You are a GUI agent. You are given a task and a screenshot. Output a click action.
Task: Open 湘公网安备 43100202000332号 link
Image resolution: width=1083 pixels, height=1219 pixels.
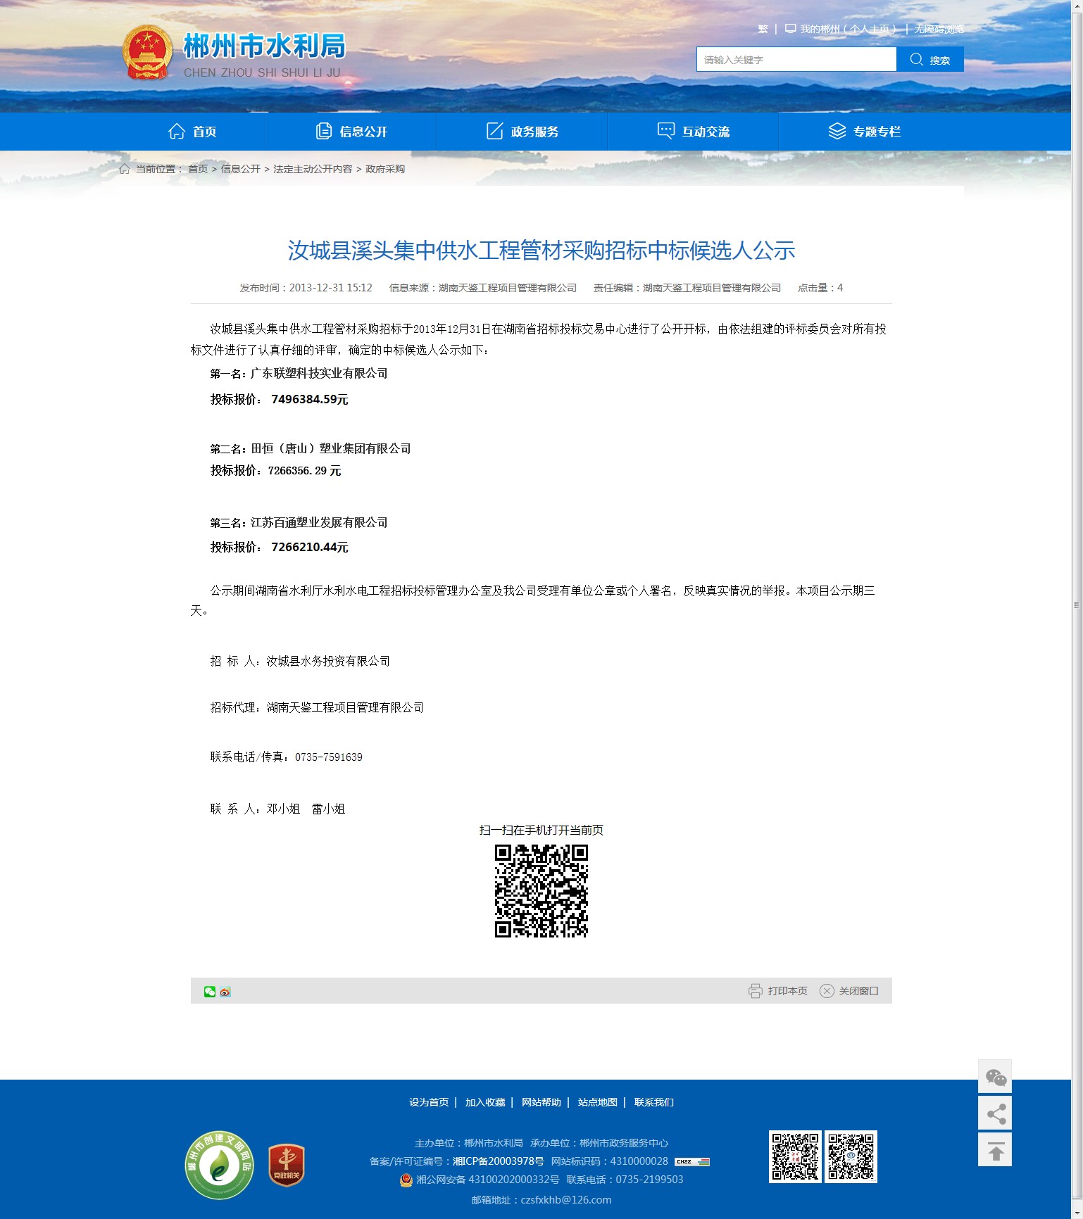[488, 1180]
